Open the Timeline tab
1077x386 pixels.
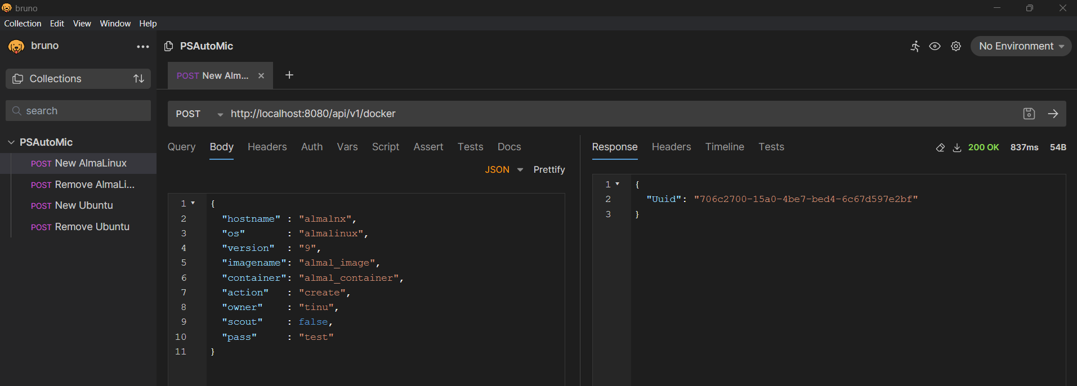725,147
